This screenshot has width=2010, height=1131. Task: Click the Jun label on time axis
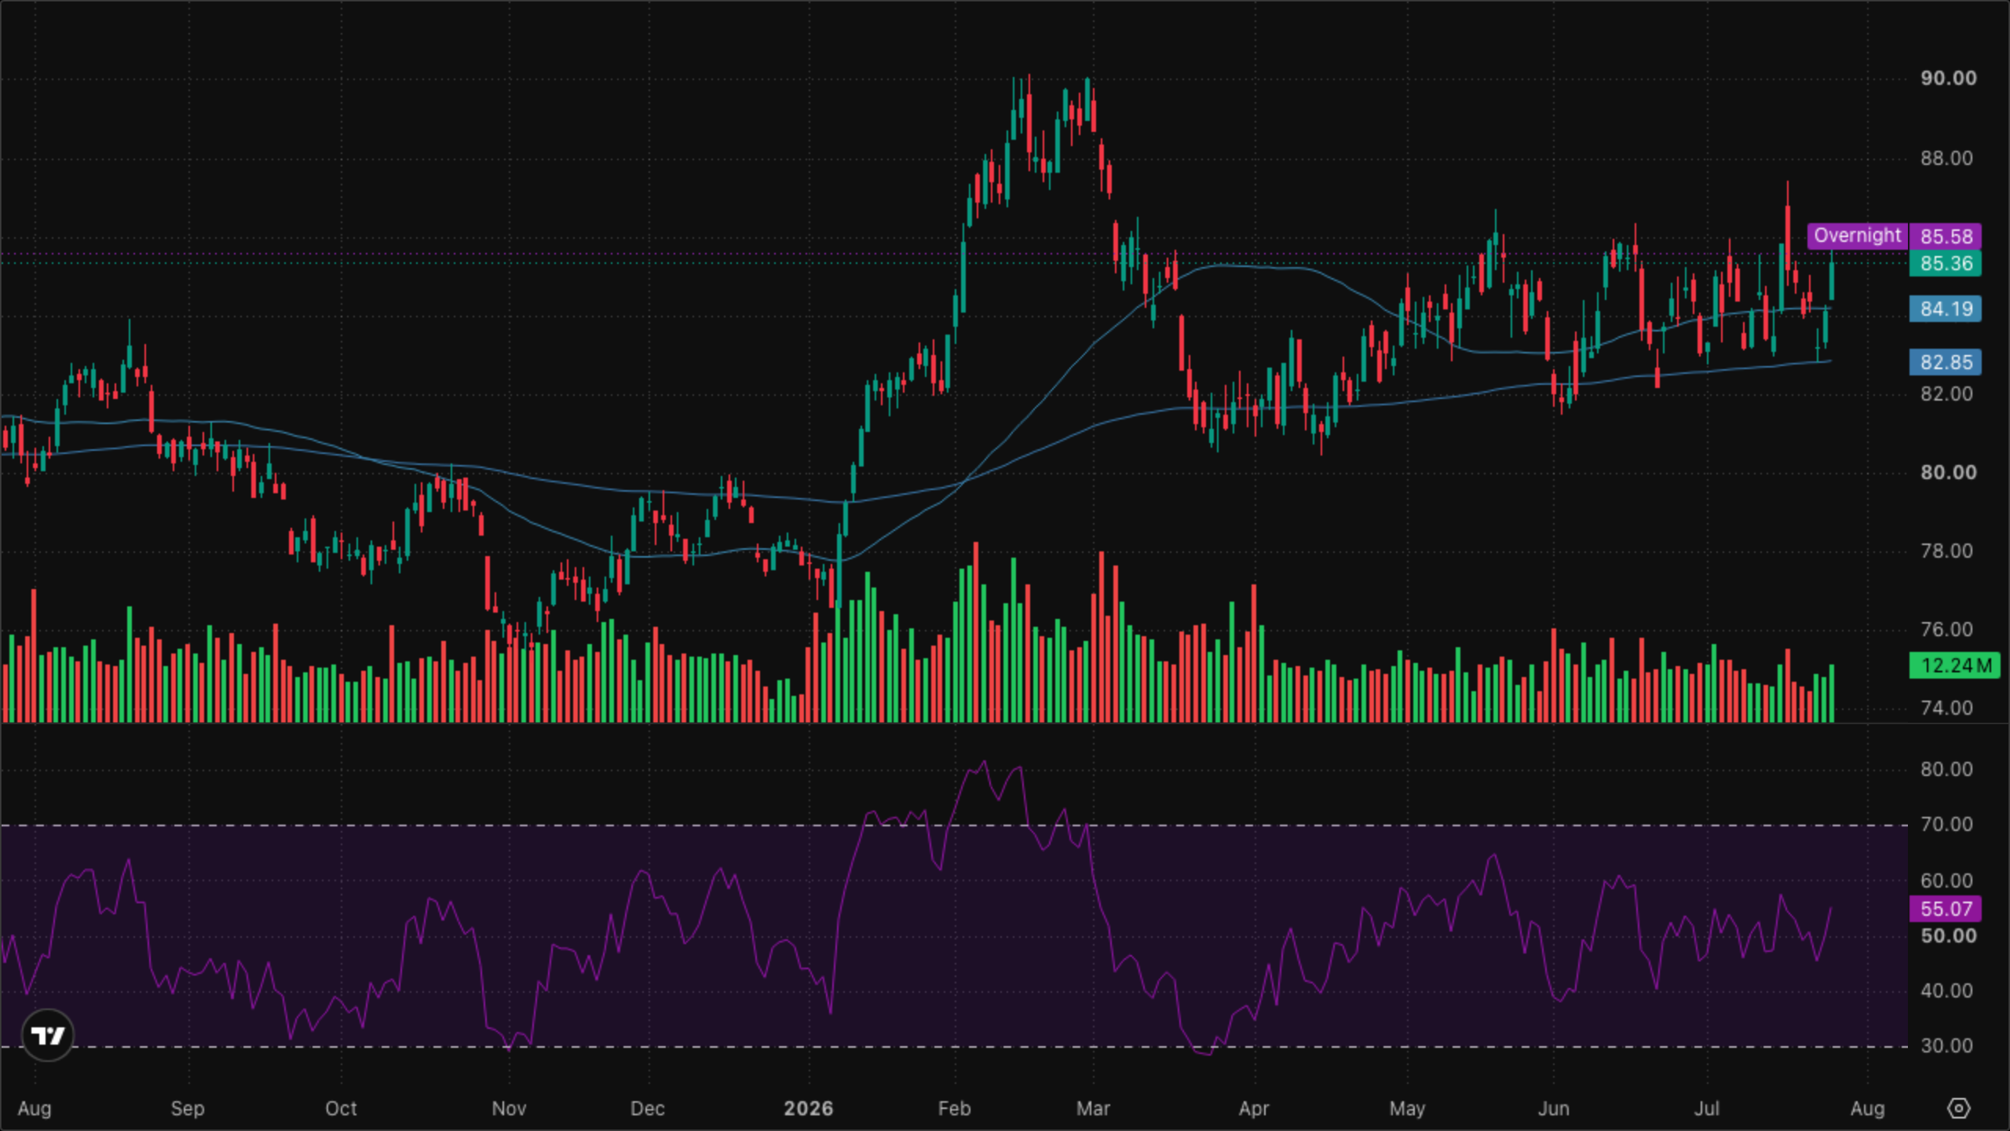coord(1553,1109)
